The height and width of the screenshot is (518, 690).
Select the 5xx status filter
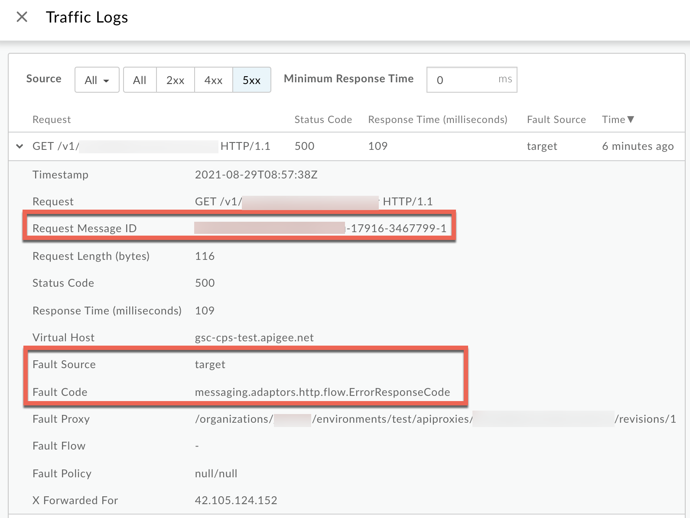[251, 80]
